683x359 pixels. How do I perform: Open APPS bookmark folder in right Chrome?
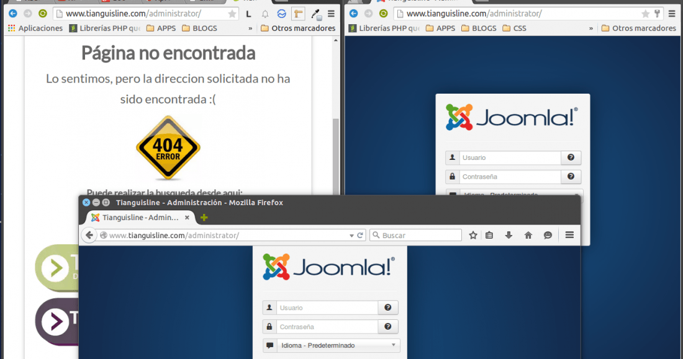click(x=440, y=29)
